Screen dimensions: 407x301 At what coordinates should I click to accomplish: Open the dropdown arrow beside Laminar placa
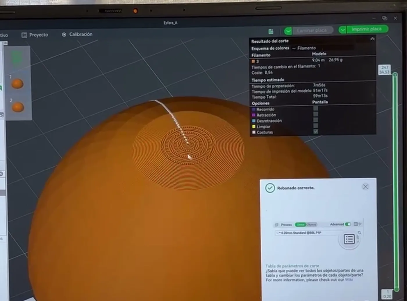[288, 30]
